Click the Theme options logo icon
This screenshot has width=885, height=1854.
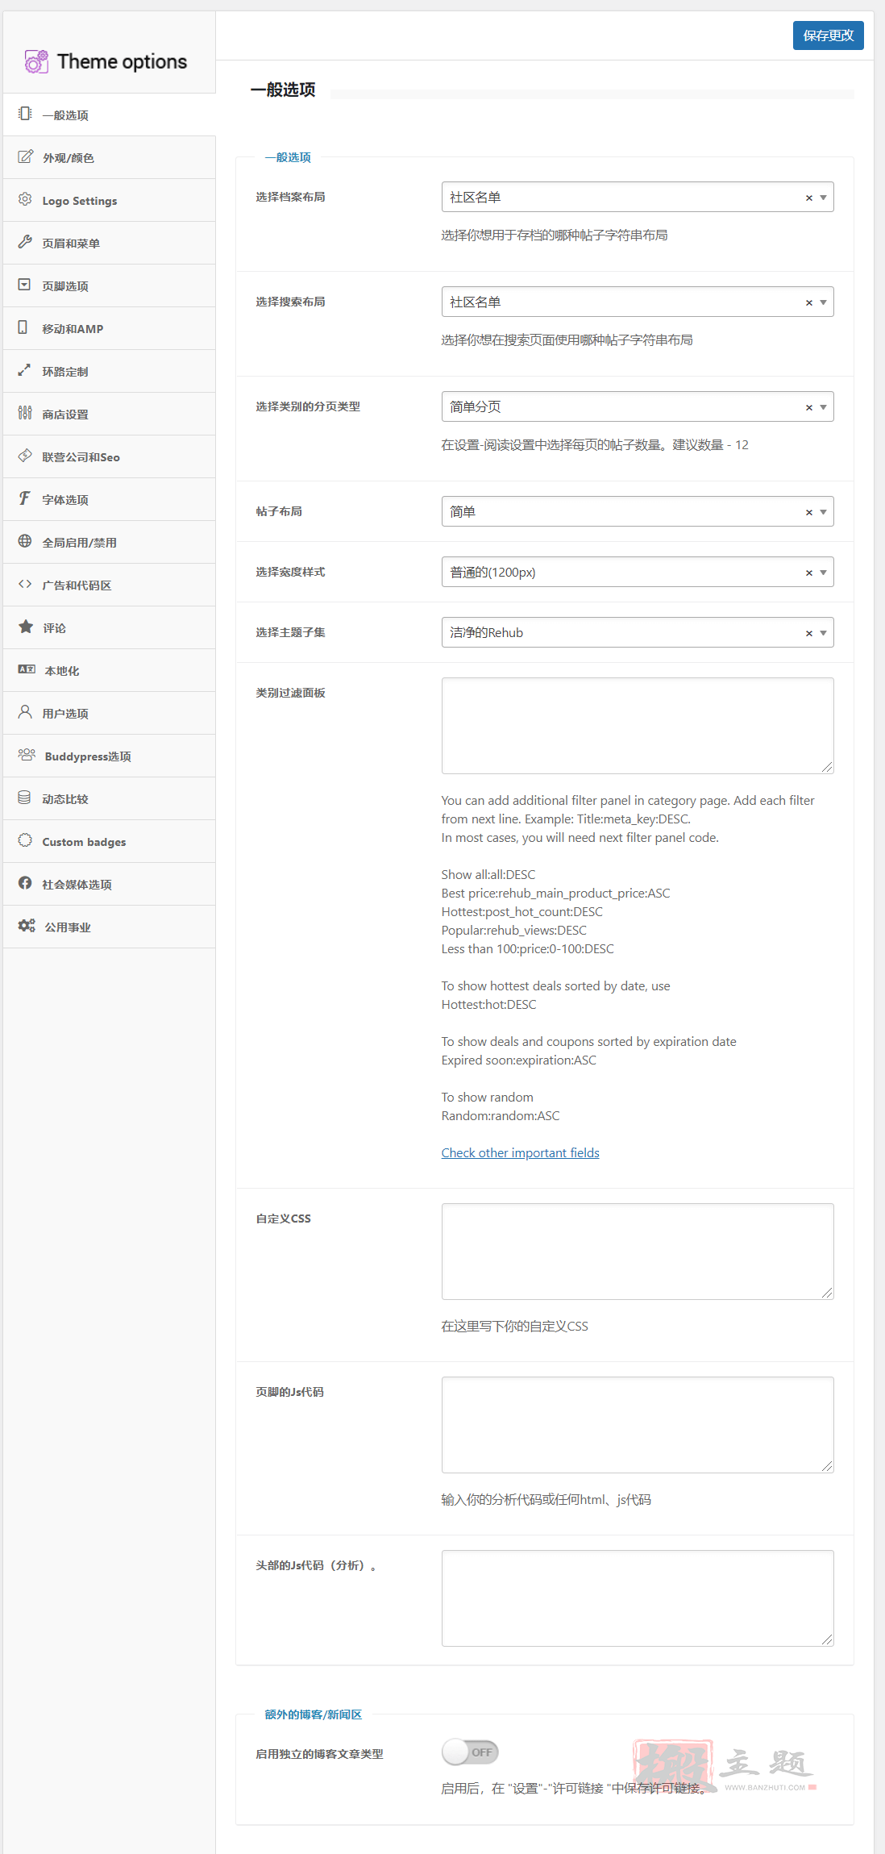36,61
